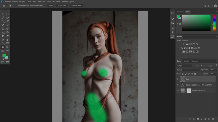The height and width of the screenshot is (122, 218).
Task: Click the Ajustar pant. button
Action: [x=62, y=6]
